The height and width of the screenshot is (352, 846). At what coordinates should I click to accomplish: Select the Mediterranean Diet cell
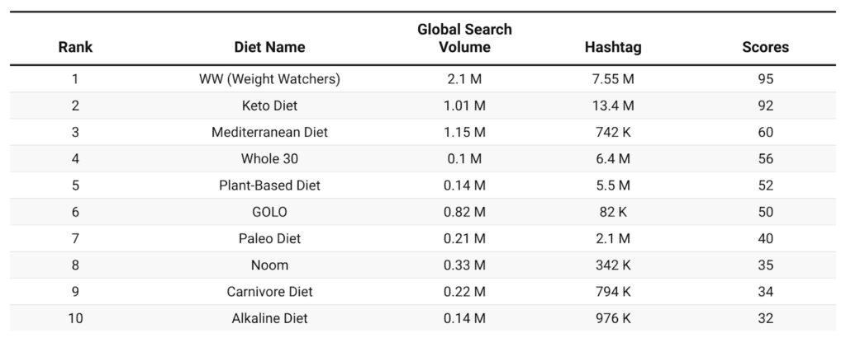tap(269, 132)
